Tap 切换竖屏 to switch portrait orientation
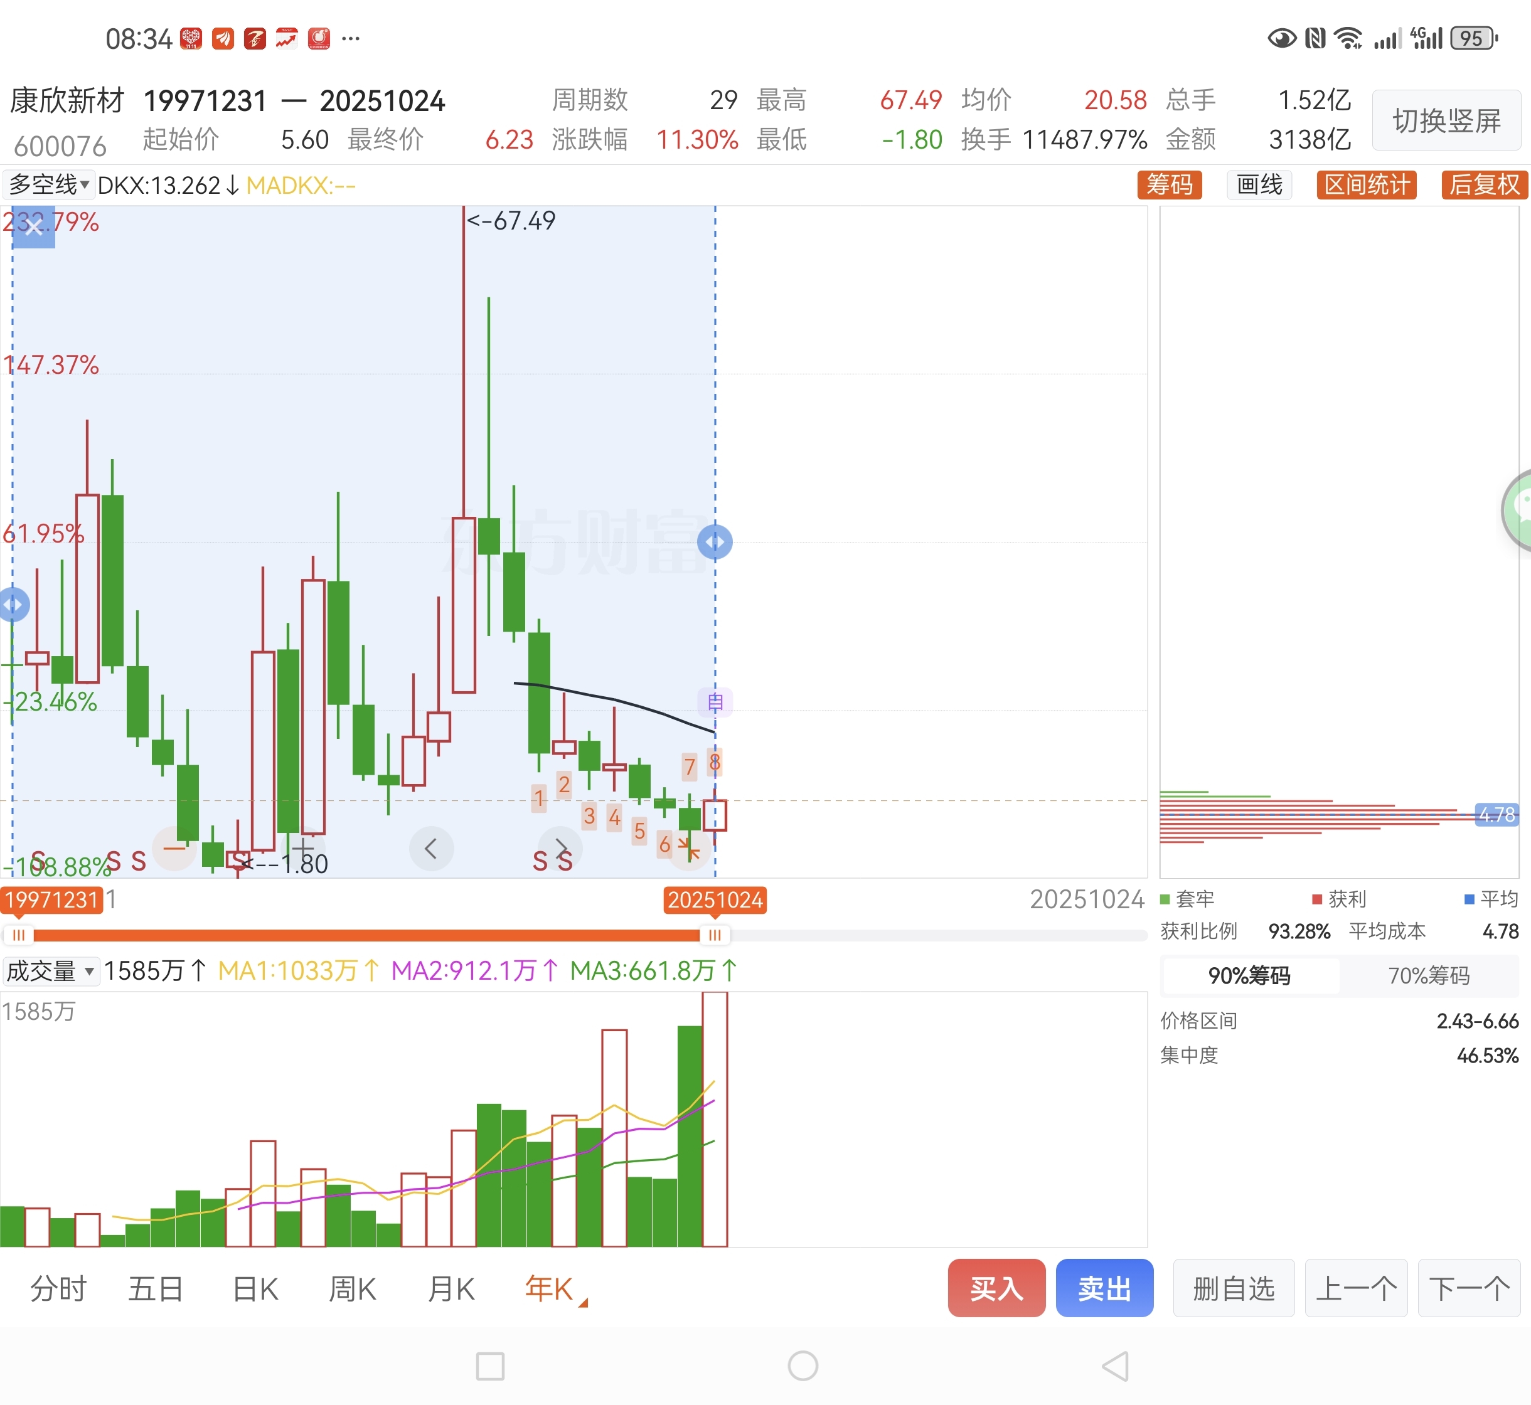1531x1405 pixels. [x=1446, y=120]
